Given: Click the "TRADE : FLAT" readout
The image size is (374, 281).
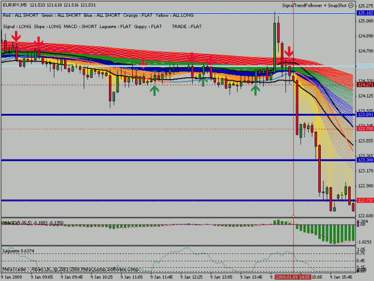Looking at the screenshot, I should [x=187, y=26].
